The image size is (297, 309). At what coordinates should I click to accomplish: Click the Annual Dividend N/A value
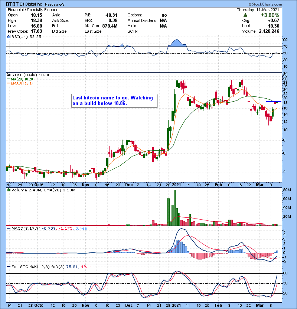click(163, 20)
